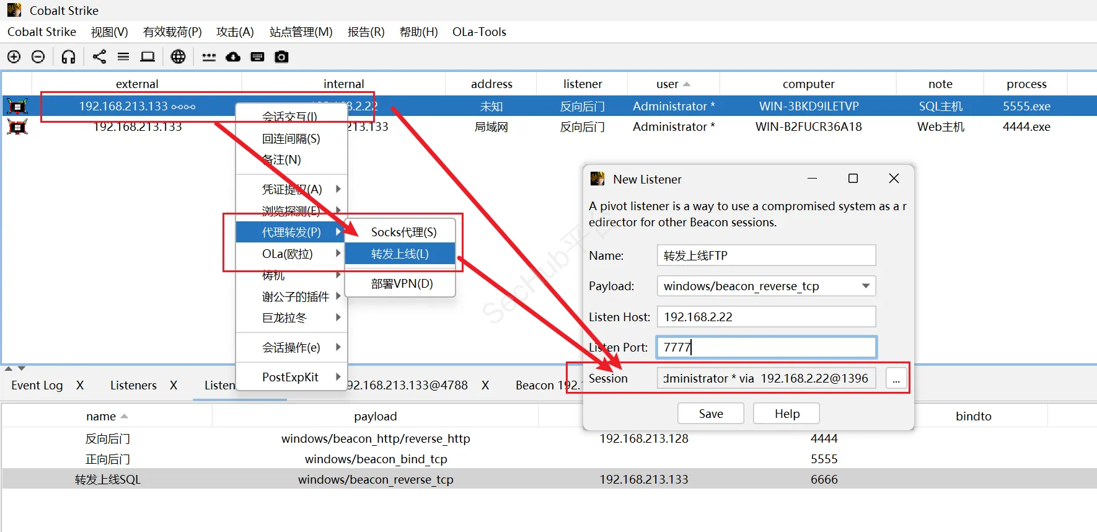1097x532 pixels.
Task: Open the 视图(V) menu
Action: [109, 32]
